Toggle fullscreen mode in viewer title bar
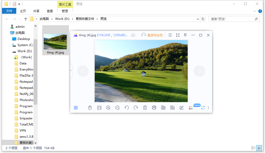Image resolution: width=265 pixels, height=153 pixels. (178, 35)
